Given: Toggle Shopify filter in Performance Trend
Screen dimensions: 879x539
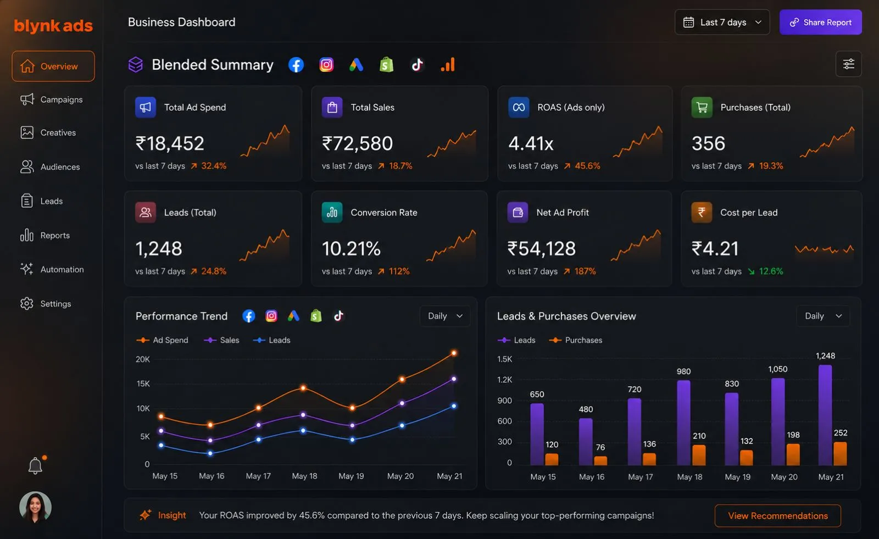Looking at the screenshot, I should pyautogui.click(x=316, y=316).
